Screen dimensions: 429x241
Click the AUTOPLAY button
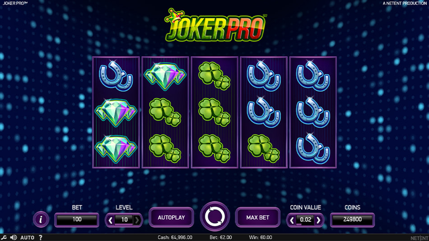click(171, 218)
